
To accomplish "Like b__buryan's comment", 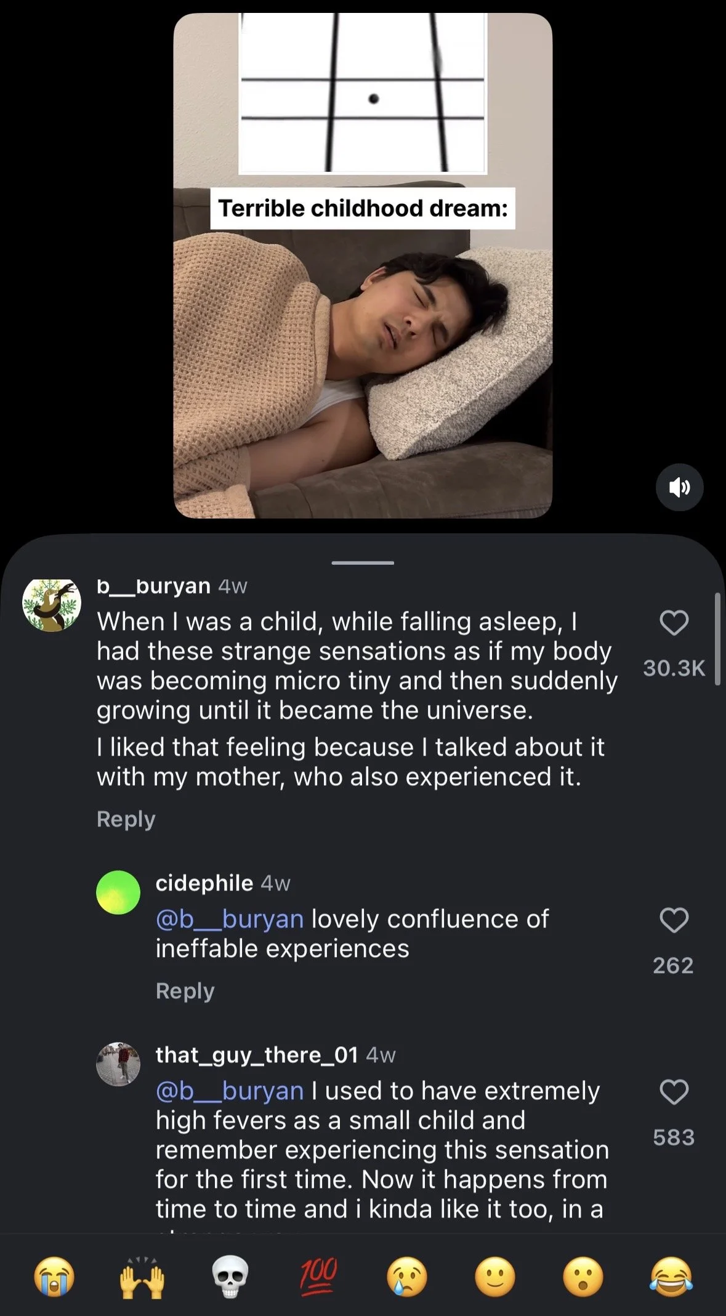I will (x=674, y=623).
